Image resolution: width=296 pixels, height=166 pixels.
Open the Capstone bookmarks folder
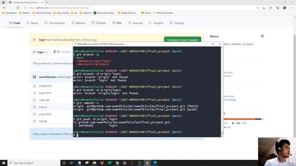click(86, 13)
